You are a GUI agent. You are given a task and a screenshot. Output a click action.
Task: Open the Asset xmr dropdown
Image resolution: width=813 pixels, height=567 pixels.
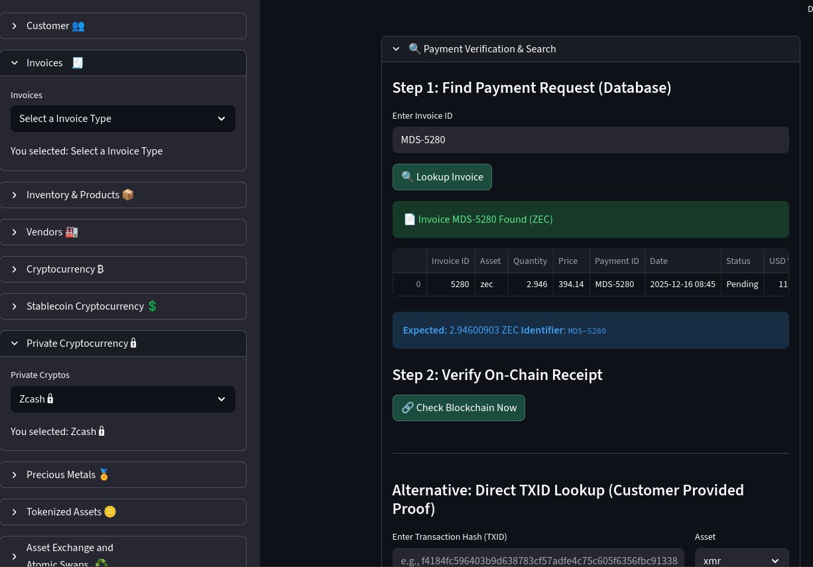coord(741,560)
